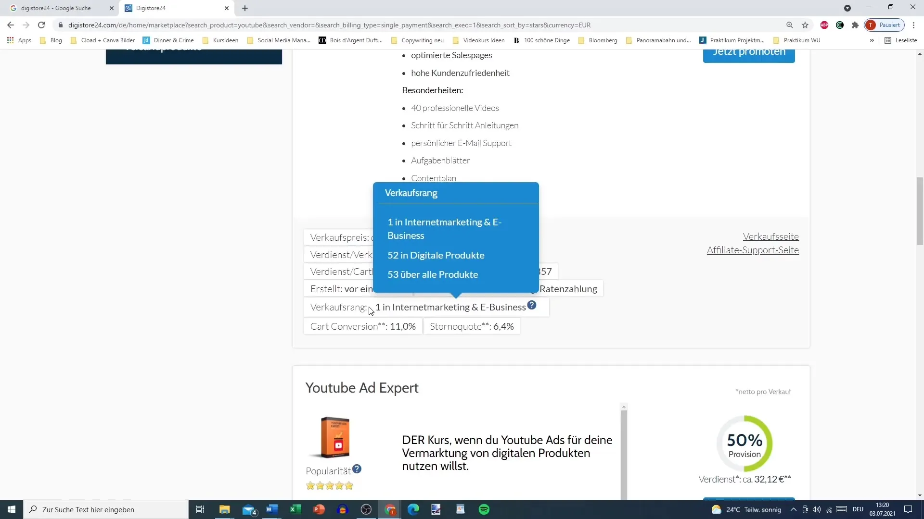Open the clock and date in taskbar
Image resolution: width=924 pixels, height=519 pixels.
883,509
